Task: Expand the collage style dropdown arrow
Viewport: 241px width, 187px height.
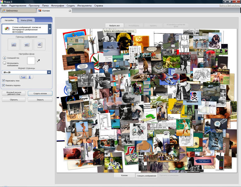Action: point(50,29)
